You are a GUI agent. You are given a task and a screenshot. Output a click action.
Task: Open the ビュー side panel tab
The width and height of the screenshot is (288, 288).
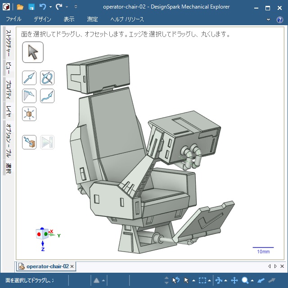coord(9,68)
